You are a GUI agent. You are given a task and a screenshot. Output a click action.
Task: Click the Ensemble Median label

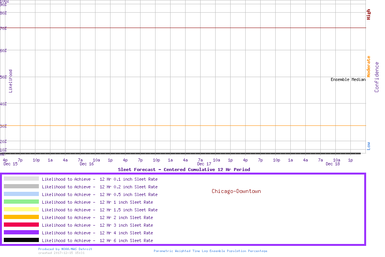point(348,79)
